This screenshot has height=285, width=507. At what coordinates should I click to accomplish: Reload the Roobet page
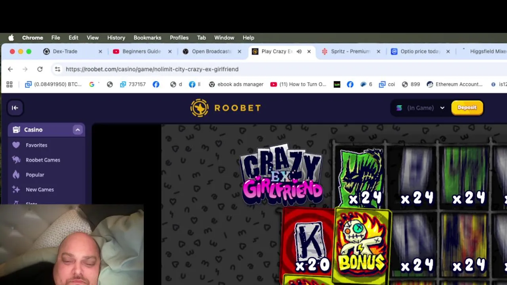[40, 69]
